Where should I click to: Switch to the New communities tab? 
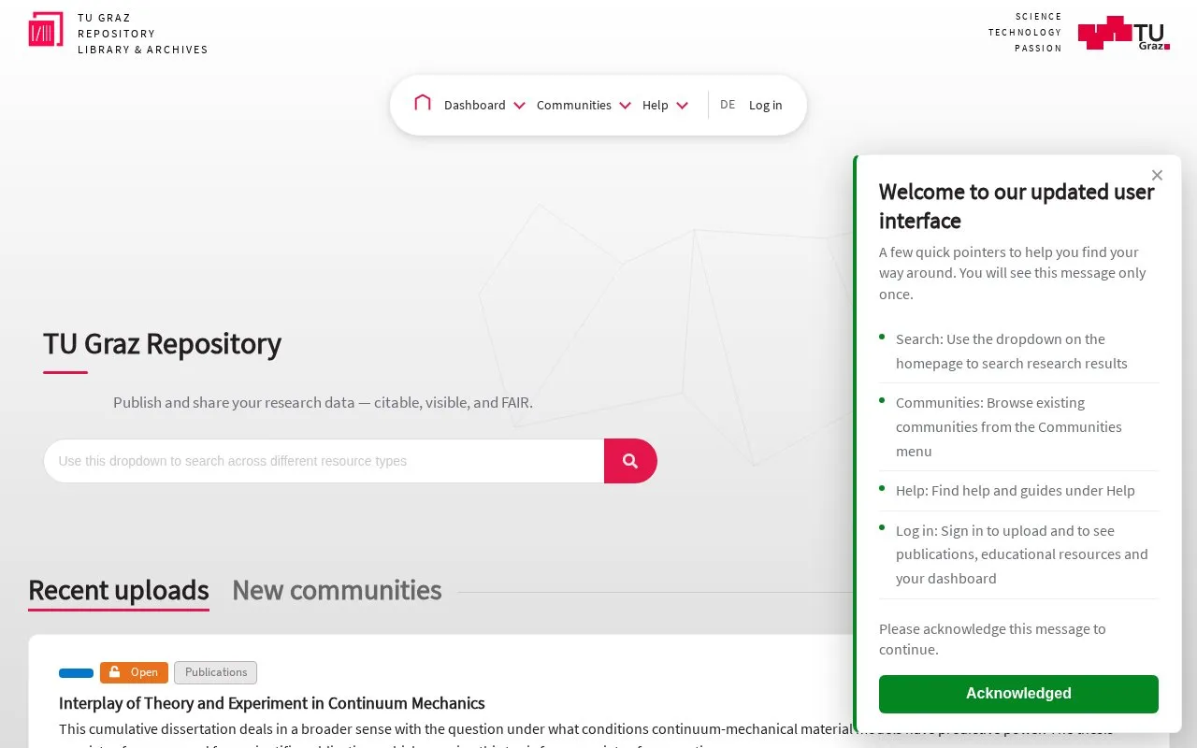click(337, 591)
